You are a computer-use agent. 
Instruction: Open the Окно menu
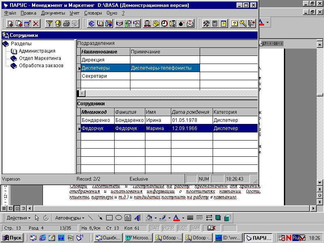point(112,13)
